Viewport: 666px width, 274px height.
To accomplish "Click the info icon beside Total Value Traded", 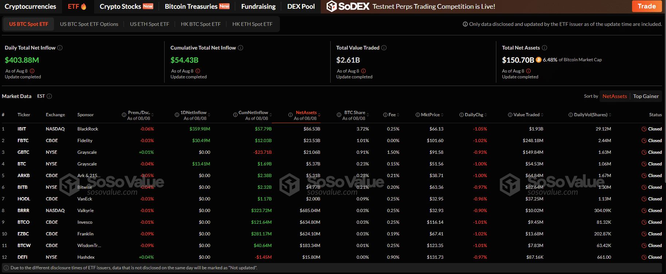I will tap(384, 48).
